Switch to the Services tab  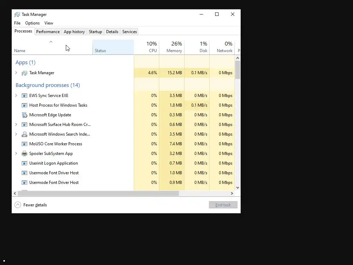point(130,32)
